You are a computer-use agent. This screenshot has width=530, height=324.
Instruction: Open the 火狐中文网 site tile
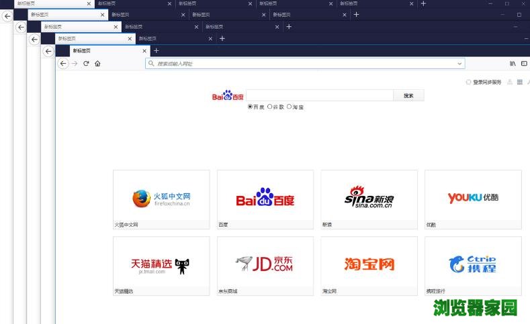click(161, 198)
